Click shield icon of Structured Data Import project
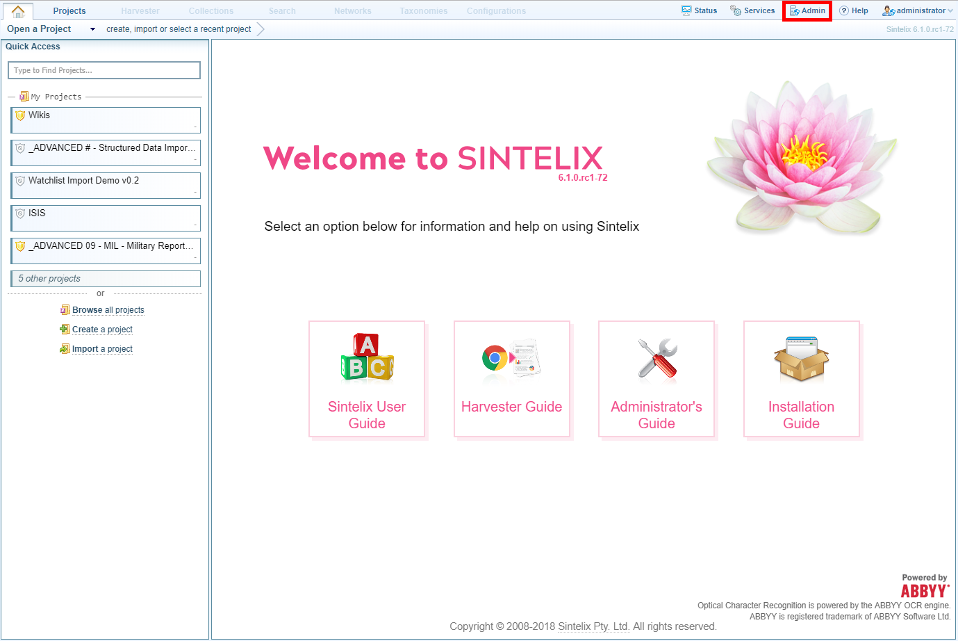Screen dimensions: 958x641 click(x=20, y=148)
